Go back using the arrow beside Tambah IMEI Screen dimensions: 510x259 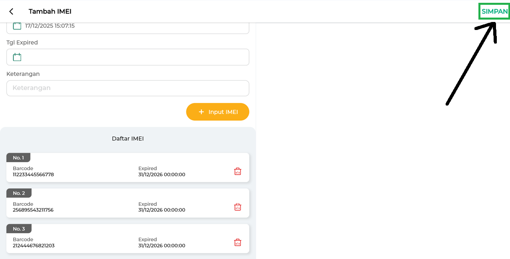click(x=11, y=12)
